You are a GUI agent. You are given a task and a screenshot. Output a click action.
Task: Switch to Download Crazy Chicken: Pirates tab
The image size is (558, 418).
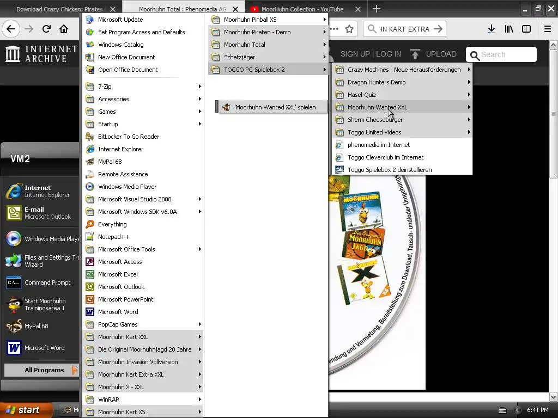[60, 9]
